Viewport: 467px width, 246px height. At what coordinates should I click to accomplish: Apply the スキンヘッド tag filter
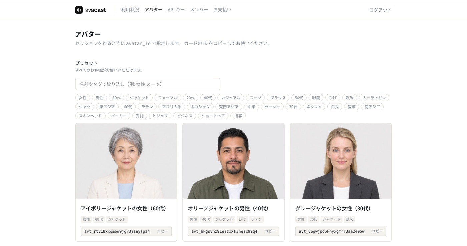pos(90,116)
